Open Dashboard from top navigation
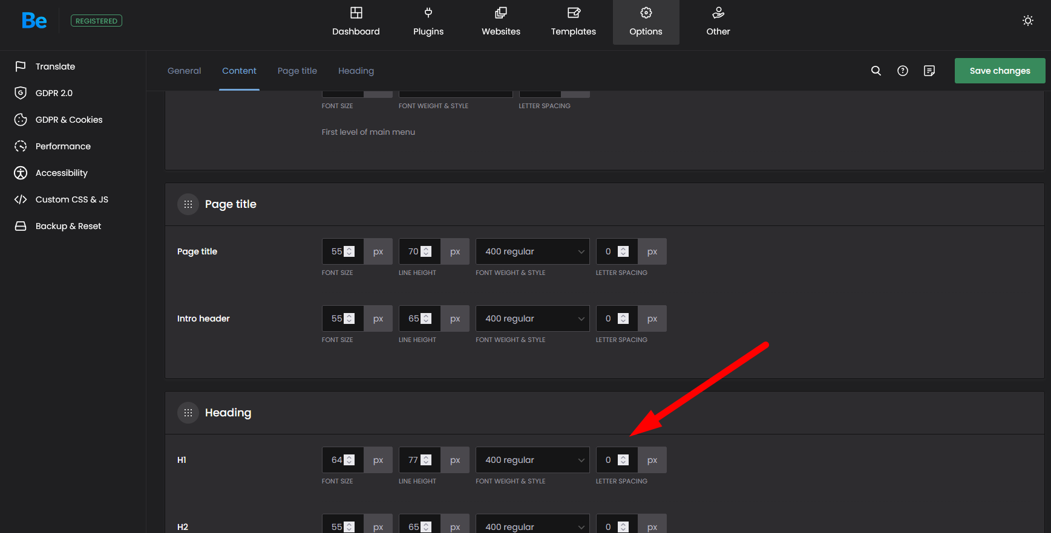Image resolution: width=1051 pixels, height=533 pixels. click(x=356, y=22)
